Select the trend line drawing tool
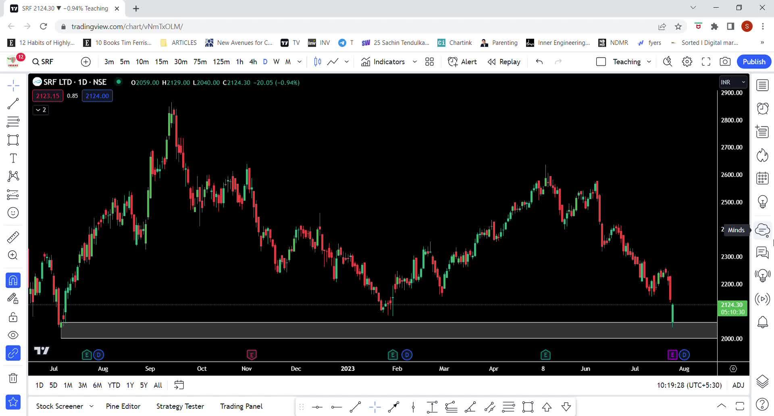Image resolution: width=774 pixels, height=416 pixels. pyautogui.click(x=13, y=104)
